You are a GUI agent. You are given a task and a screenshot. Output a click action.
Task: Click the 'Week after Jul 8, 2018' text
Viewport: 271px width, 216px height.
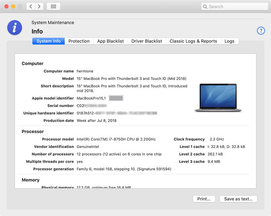pyautogui.click(x=97, y=121)
